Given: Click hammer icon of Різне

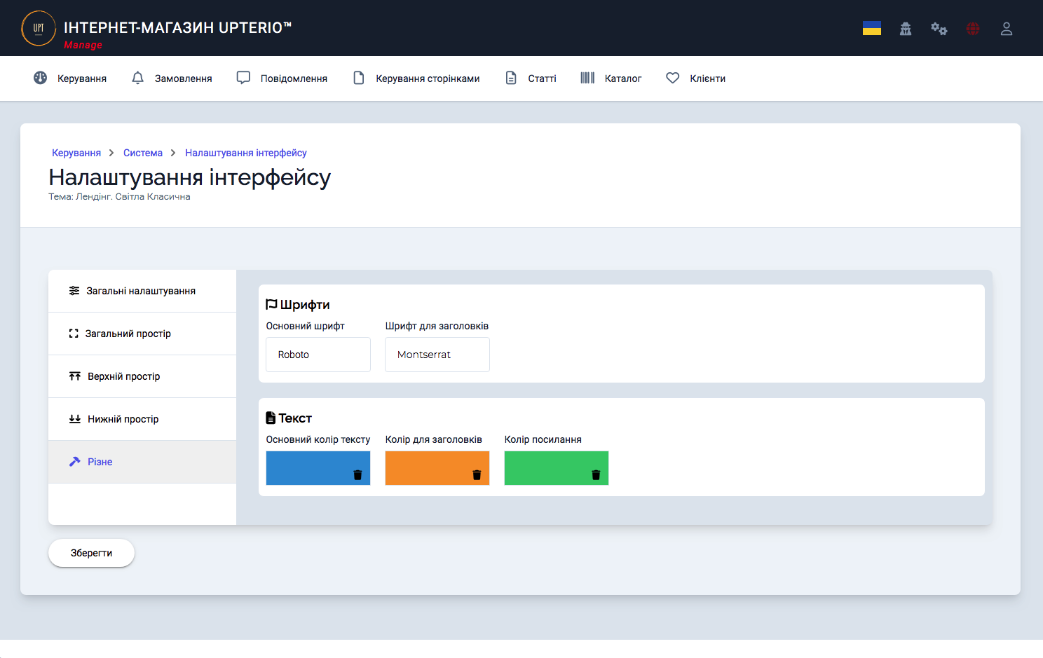Looking at the screenshot, I should pos(75,462).
